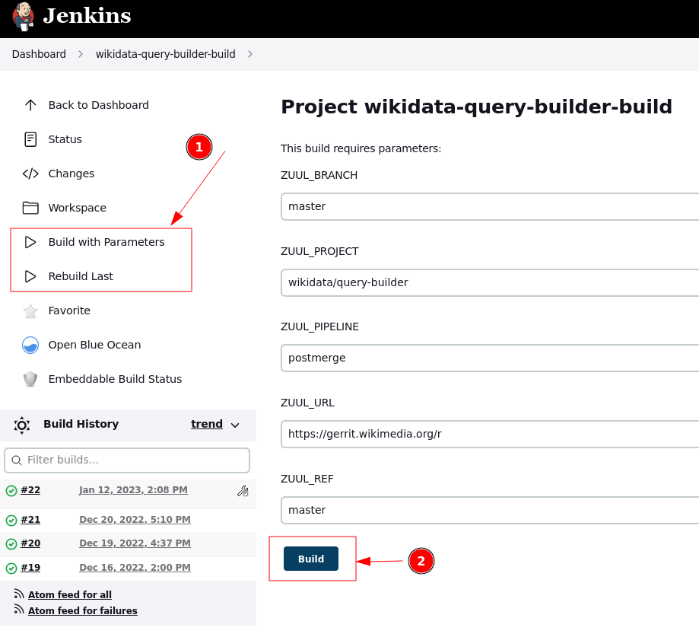699x637 pixels.
Task: Go Back to Dashboard link
Action: coord(99,105)
